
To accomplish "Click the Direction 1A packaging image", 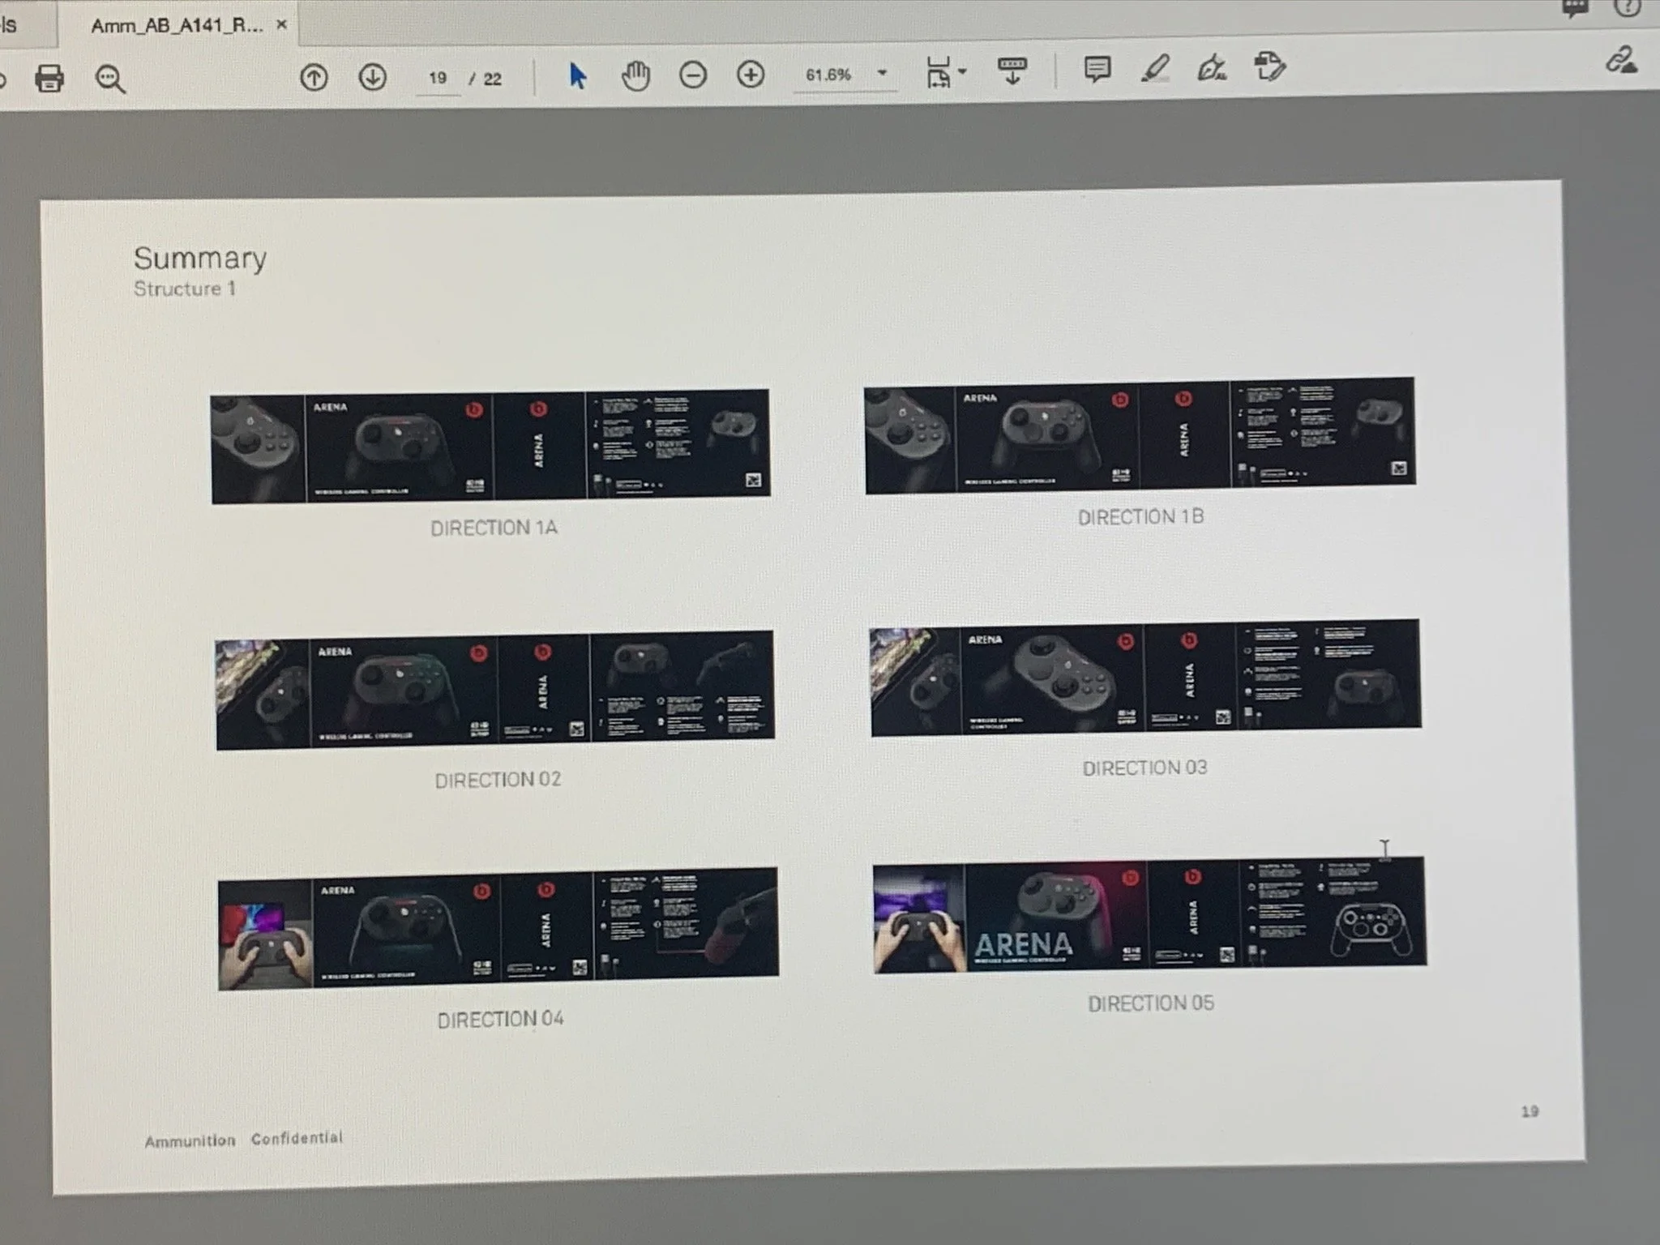I will pos(490,446).
